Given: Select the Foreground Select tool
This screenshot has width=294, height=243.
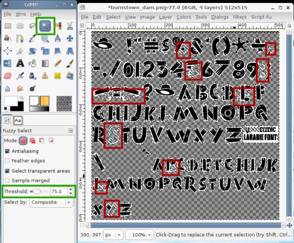Looking at the screenshot, I should pyautogui.click(x=8, y=38).
